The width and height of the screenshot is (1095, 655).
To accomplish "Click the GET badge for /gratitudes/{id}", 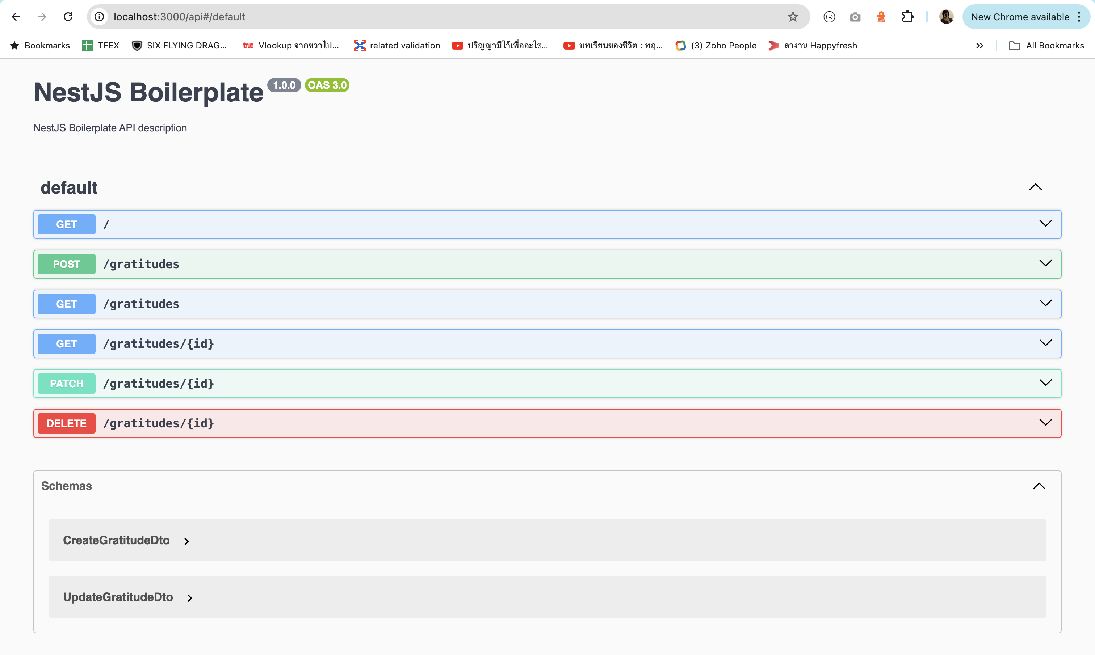I will [x=67, y=343].
